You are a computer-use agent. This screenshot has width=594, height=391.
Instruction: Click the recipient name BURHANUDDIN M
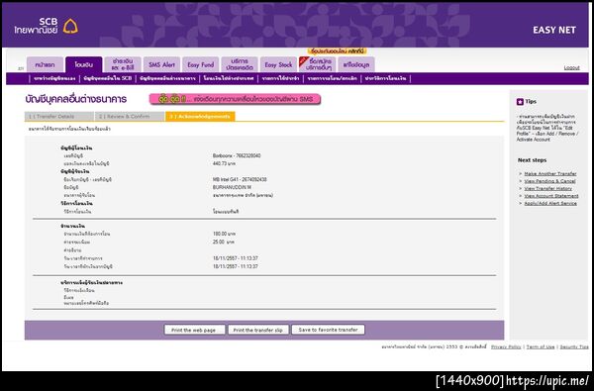pyautogui.click(x=232, y=187)
